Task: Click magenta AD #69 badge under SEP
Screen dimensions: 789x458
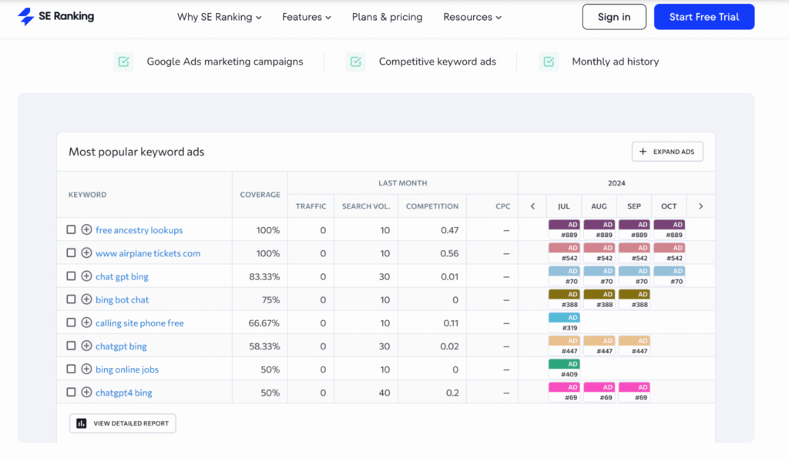Action: (x=634, y=392)
